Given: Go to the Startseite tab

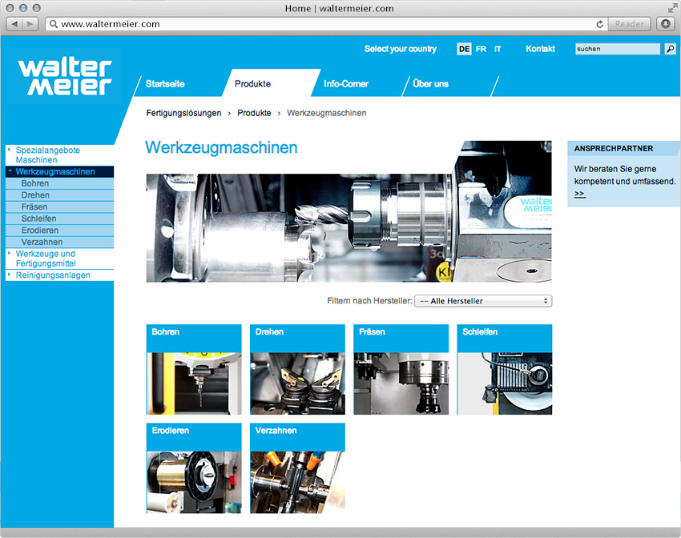Looking at the screenshot, I should [x=165, y=84].
